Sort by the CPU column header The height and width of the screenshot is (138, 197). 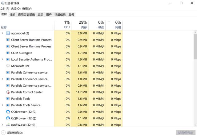tap(63, 25)
